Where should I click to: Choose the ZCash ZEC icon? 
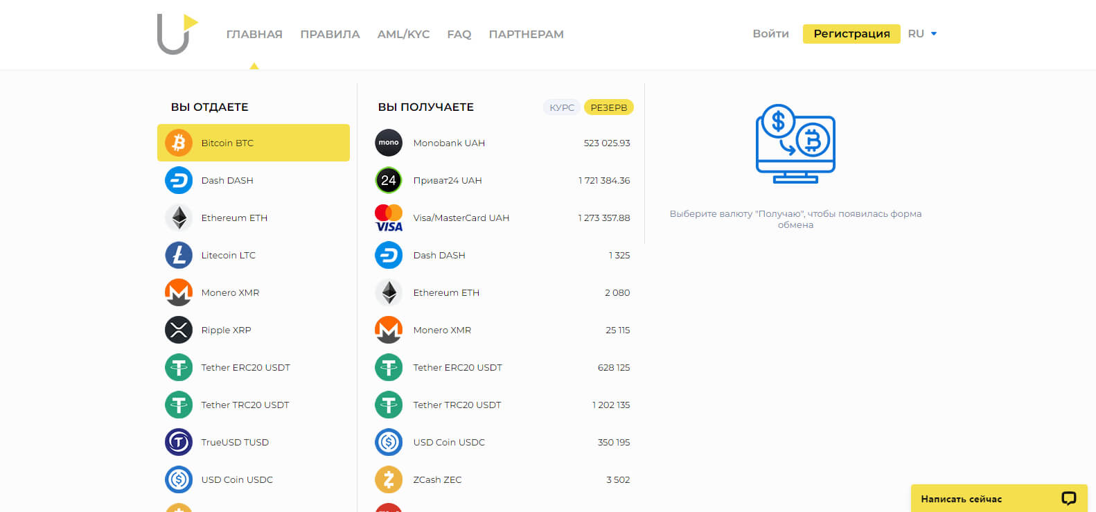click(389, 479)
